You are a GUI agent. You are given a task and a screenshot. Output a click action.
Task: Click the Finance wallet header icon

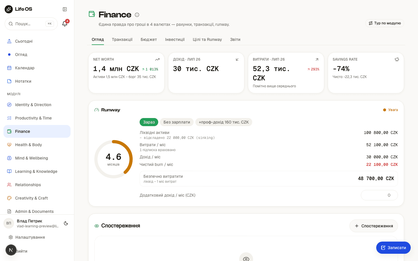92,14
